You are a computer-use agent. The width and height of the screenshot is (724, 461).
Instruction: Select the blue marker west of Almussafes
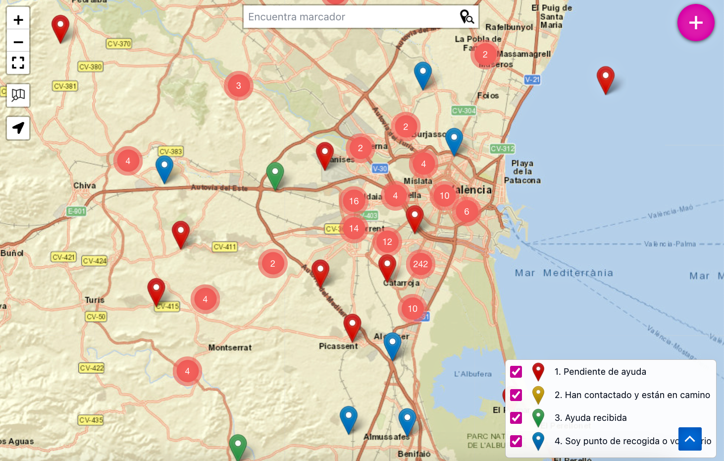tap(349, 419)
